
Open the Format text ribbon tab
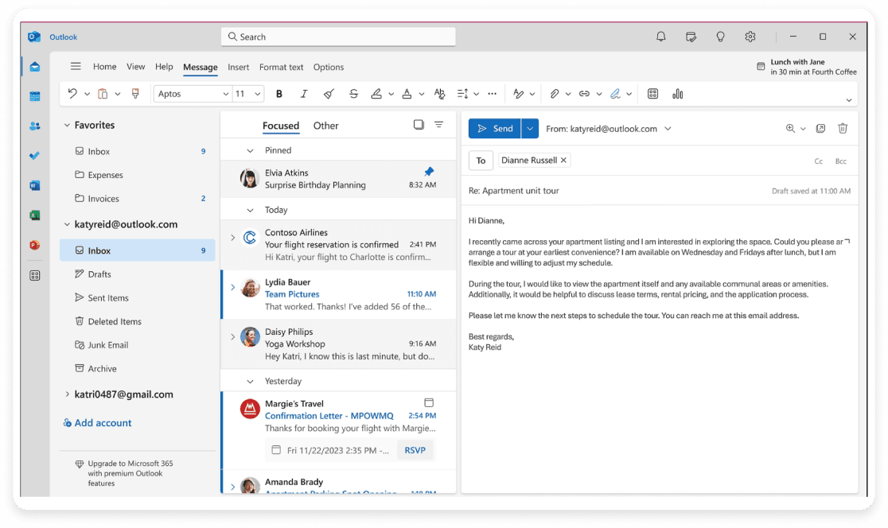tap(281, 67)
